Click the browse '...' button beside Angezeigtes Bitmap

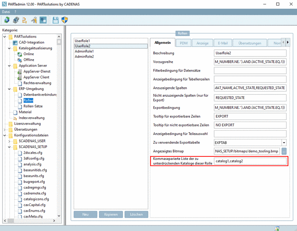pos(284,151)
